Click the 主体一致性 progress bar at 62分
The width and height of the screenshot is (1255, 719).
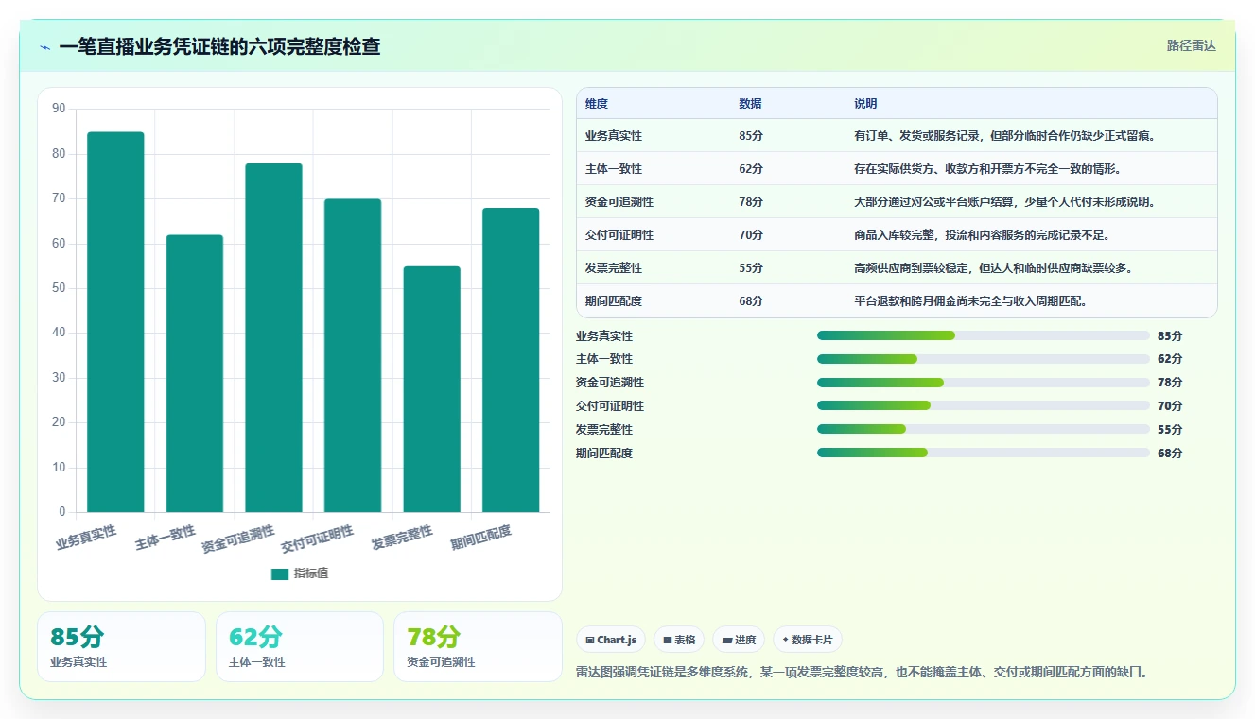pyautogui.click(x=984, y=359)
